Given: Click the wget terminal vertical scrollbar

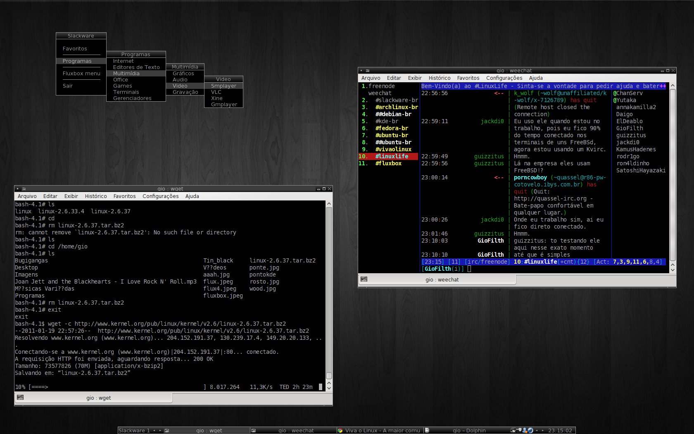Looking at the screenshot, I should [329, 296].
